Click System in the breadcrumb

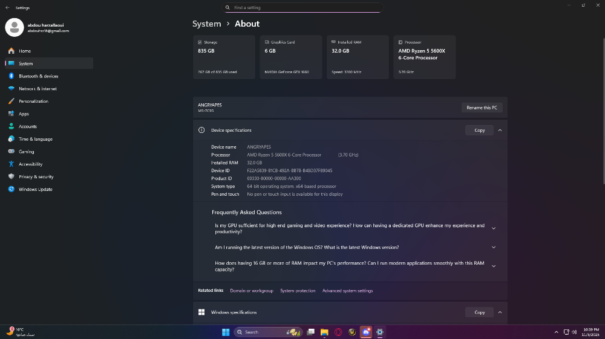tap(207, 24)
